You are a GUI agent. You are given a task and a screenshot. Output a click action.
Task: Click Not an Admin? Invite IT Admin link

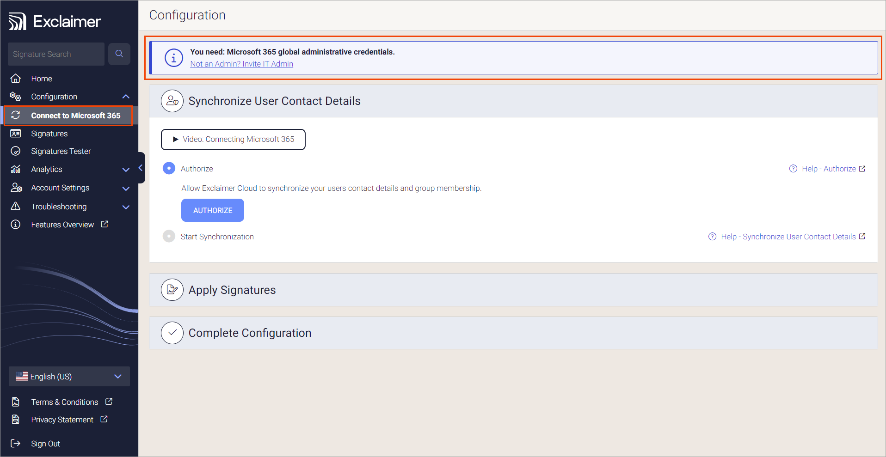point(241,64)
